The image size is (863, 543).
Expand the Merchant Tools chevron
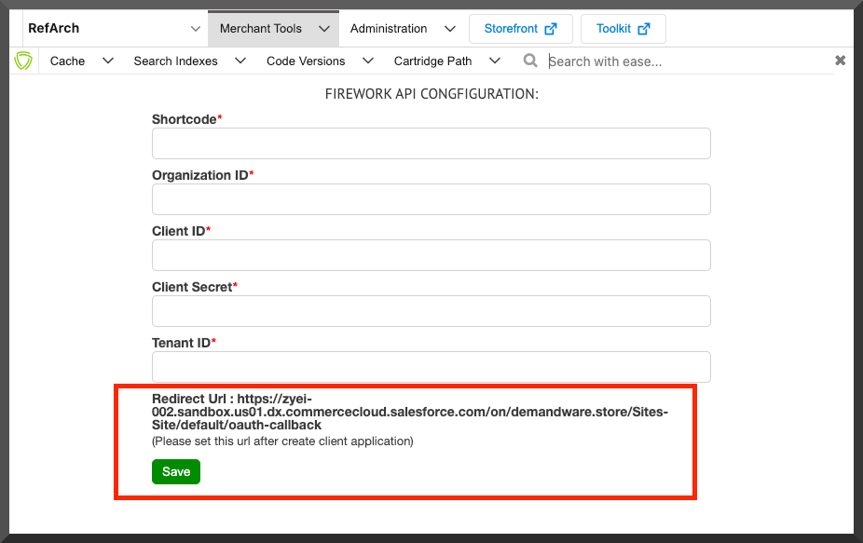(324, 29)
